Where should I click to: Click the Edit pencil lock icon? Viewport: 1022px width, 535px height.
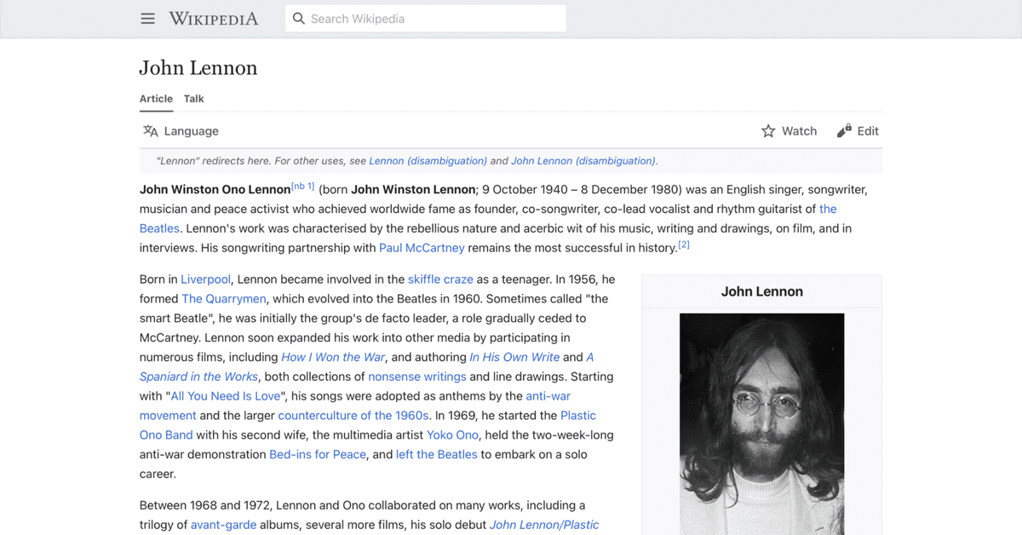point(844,131)
